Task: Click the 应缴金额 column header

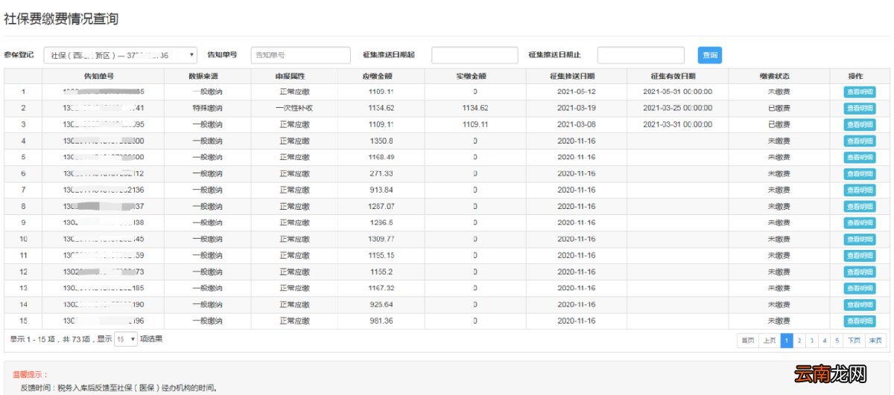Action: (381, 76)
